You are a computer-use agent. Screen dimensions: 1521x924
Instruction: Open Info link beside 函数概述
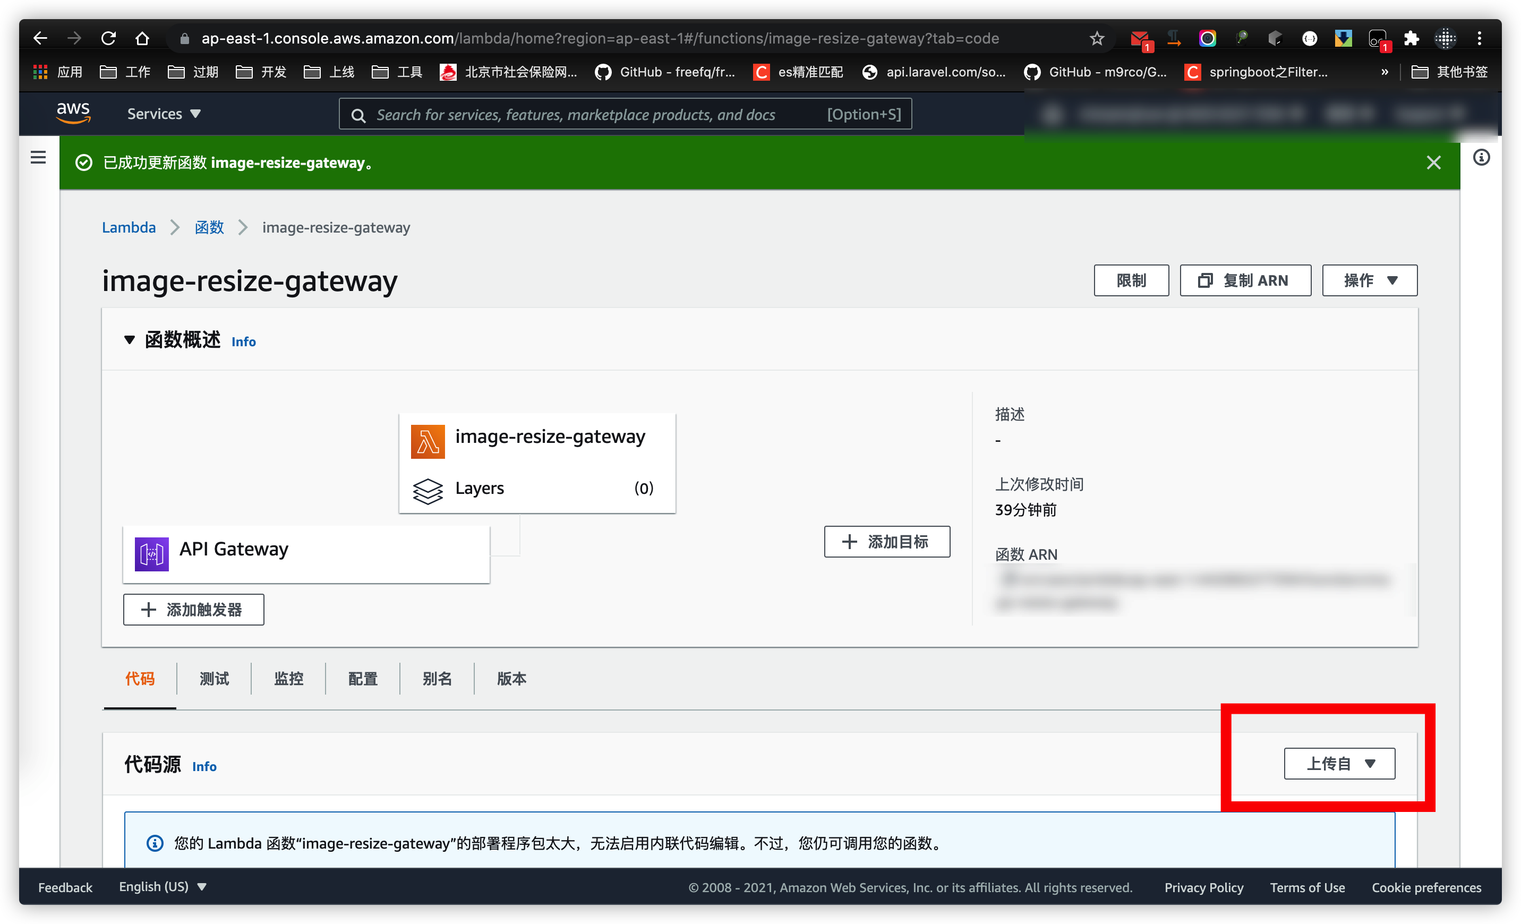click(x=243, y=341)
